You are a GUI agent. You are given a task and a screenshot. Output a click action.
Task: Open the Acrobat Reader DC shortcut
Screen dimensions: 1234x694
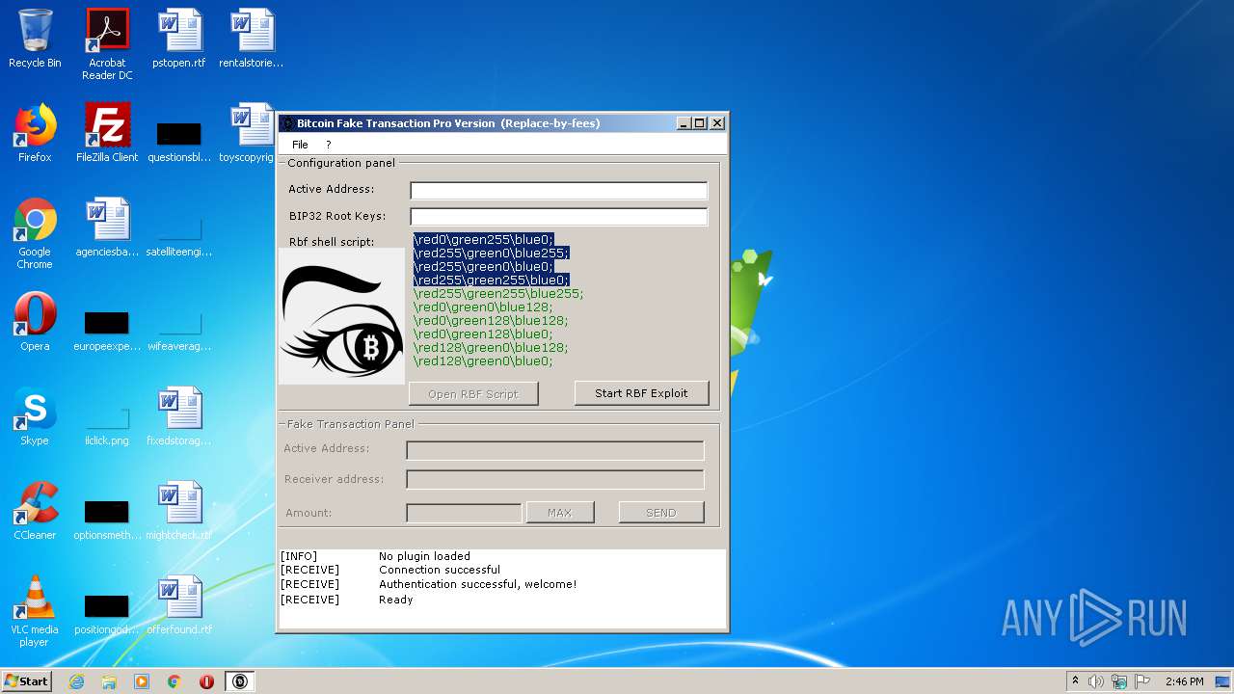(107, 44)
